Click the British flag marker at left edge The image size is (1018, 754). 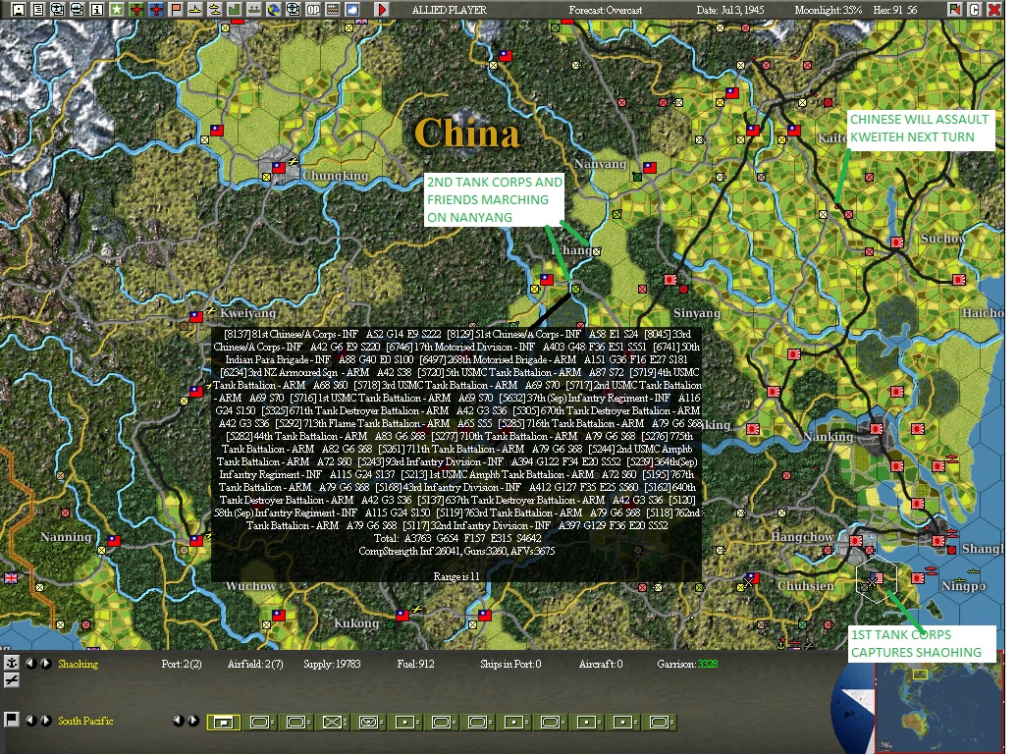11,578
